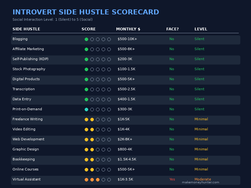Click the $300-3K Print-on-Demand income
The height and width of the screenshot is (188, 251).
point(125,109)
